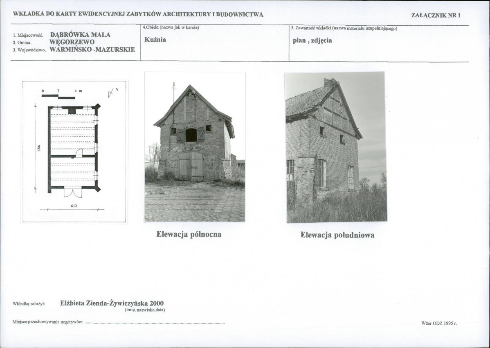
Task: Click the 'WARMIŃSKO-MAZURSKIE' voivodeship text
Action: [x=92, y=50]
